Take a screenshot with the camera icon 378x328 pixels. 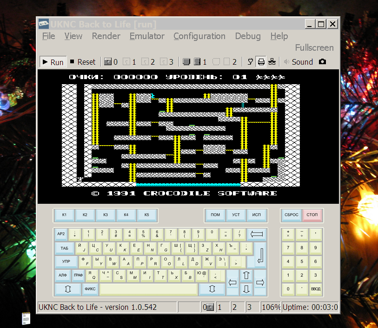click(x=322, y=62)
